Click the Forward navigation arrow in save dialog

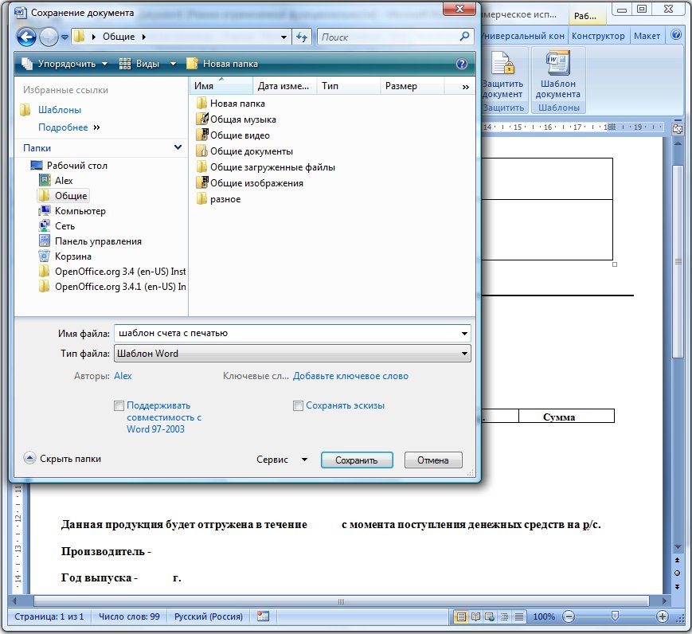[49, 37]
